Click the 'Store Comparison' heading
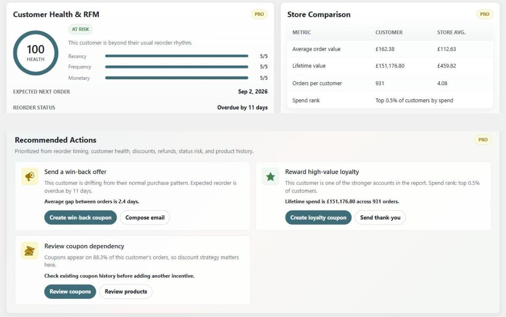Screen dimensions: 506x317 (319, 14)
